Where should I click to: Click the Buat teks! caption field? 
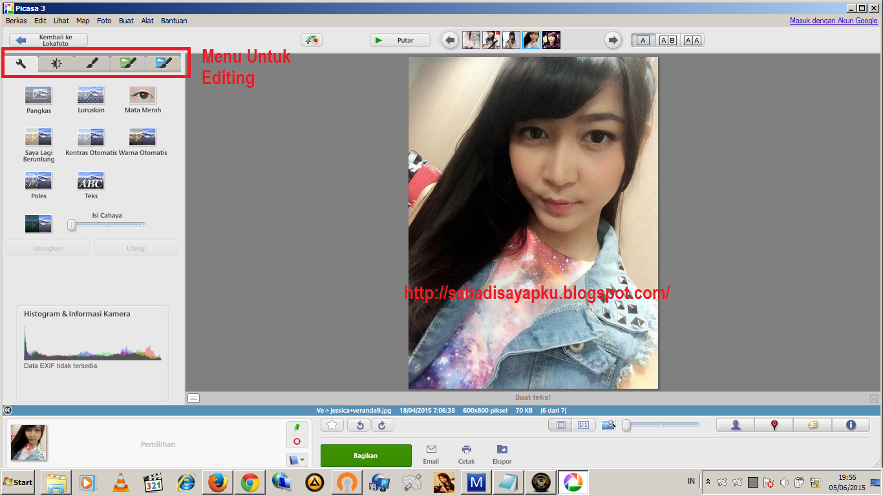click(x=533, y=398)
